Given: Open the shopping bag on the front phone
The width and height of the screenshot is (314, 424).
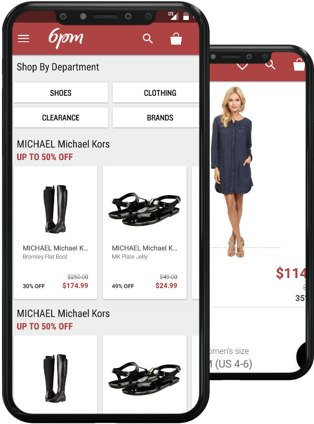Looking at the screenshot, I should [176, 39].
